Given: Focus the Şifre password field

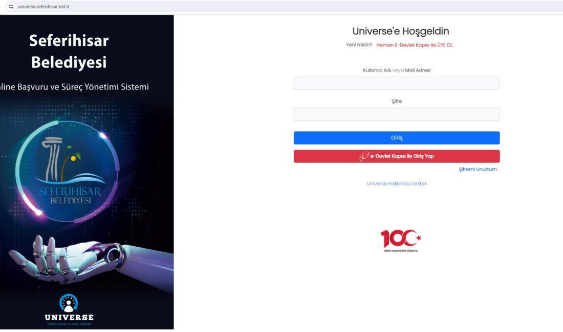Looking at the screenshot, I should (396, 114).
